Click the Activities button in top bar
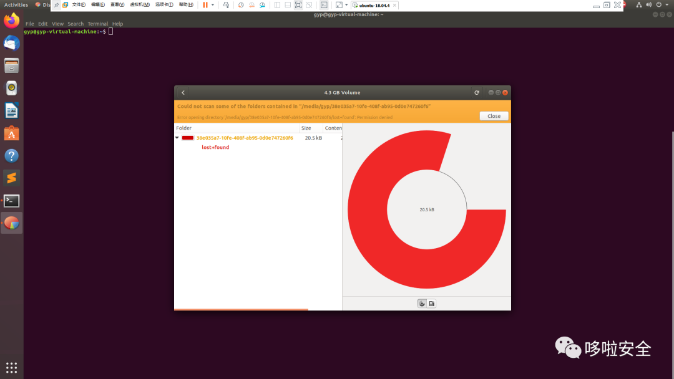674x379 pixels. click(x=16, y=5)
